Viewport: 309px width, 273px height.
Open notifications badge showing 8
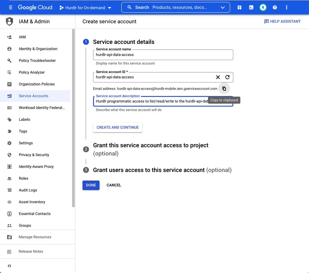[263, 7]
